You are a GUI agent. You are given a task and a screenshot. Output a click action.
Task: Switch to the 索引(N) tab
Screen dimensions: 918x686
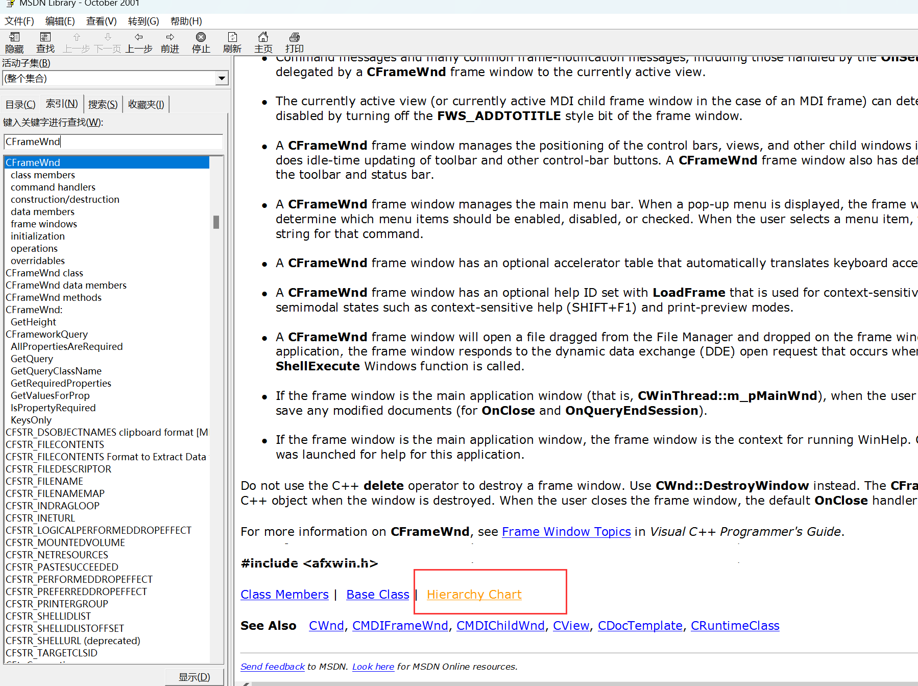click(62, 103)
